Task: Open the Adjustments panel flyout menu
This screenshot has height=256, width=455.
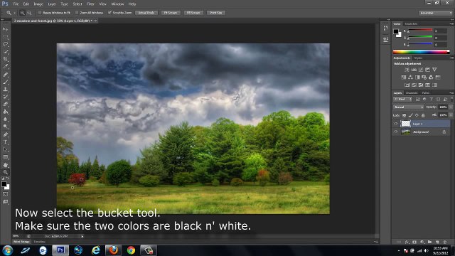Action: coord(451,58)
